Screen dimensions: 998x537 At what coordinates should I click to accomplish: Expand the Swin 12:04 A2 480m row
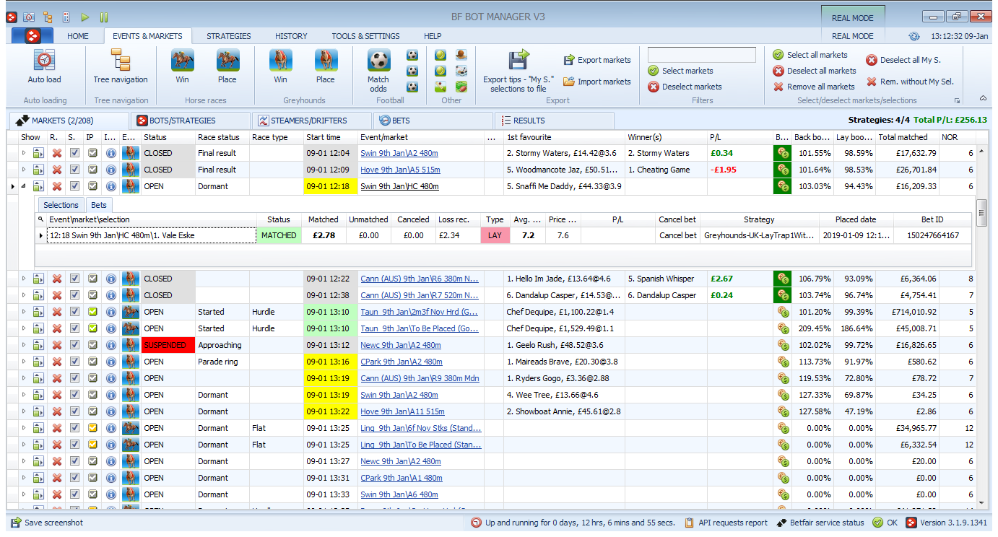[x=23, y=153]
